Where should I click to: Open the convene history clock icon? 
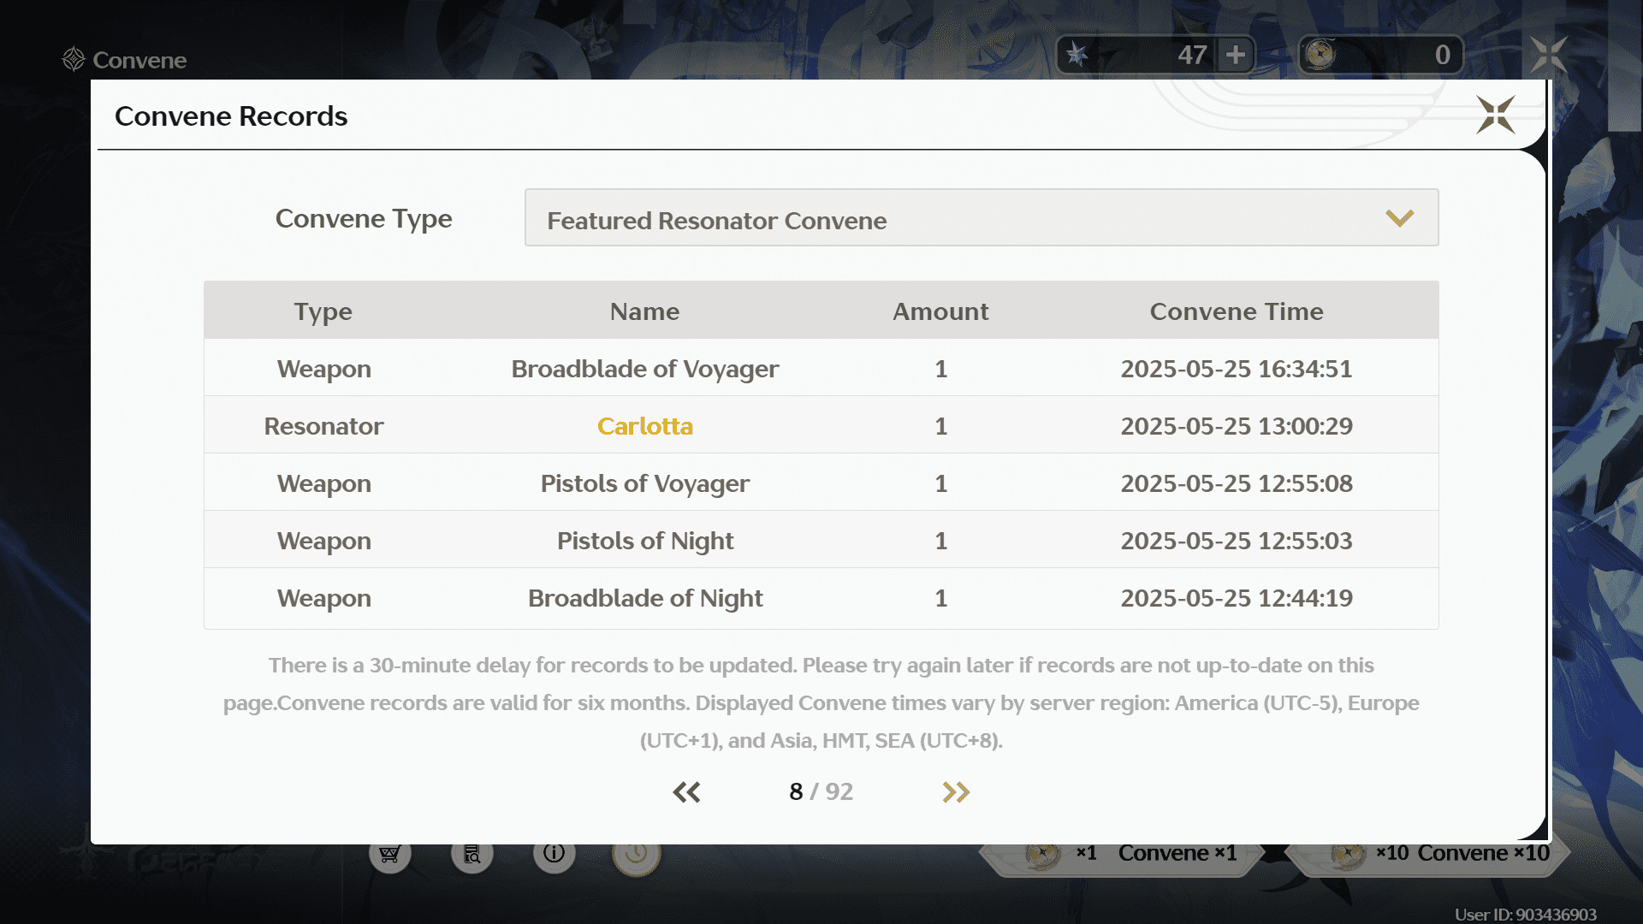636,853
